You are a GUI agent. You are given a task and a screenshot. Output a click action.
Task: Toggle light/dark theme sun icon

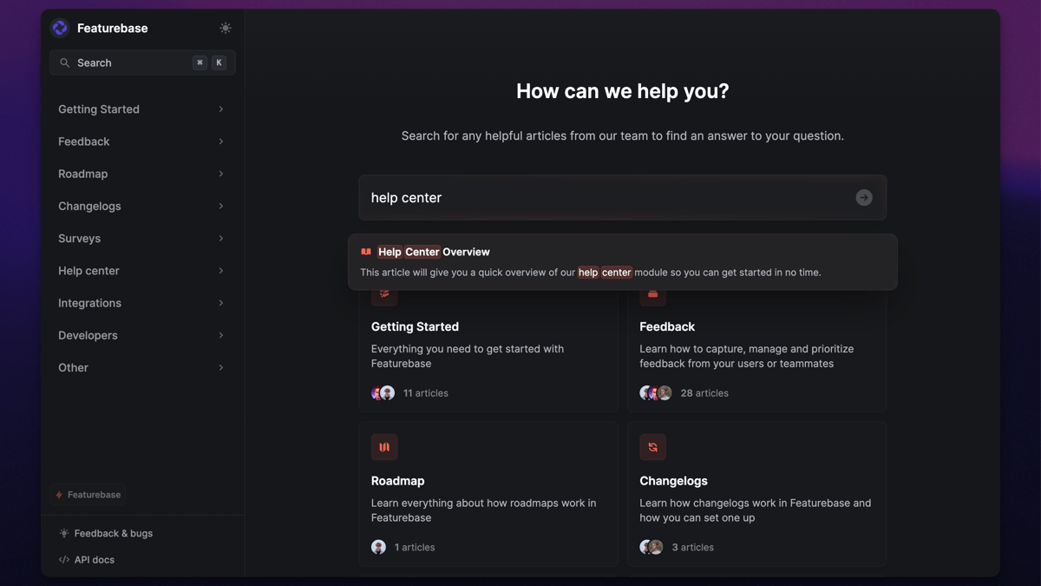click(x=226, y=28)
